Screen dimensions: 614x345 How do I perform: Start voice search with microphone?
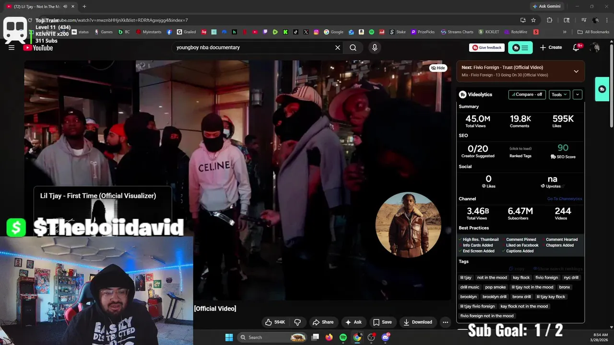pos(375,47)
